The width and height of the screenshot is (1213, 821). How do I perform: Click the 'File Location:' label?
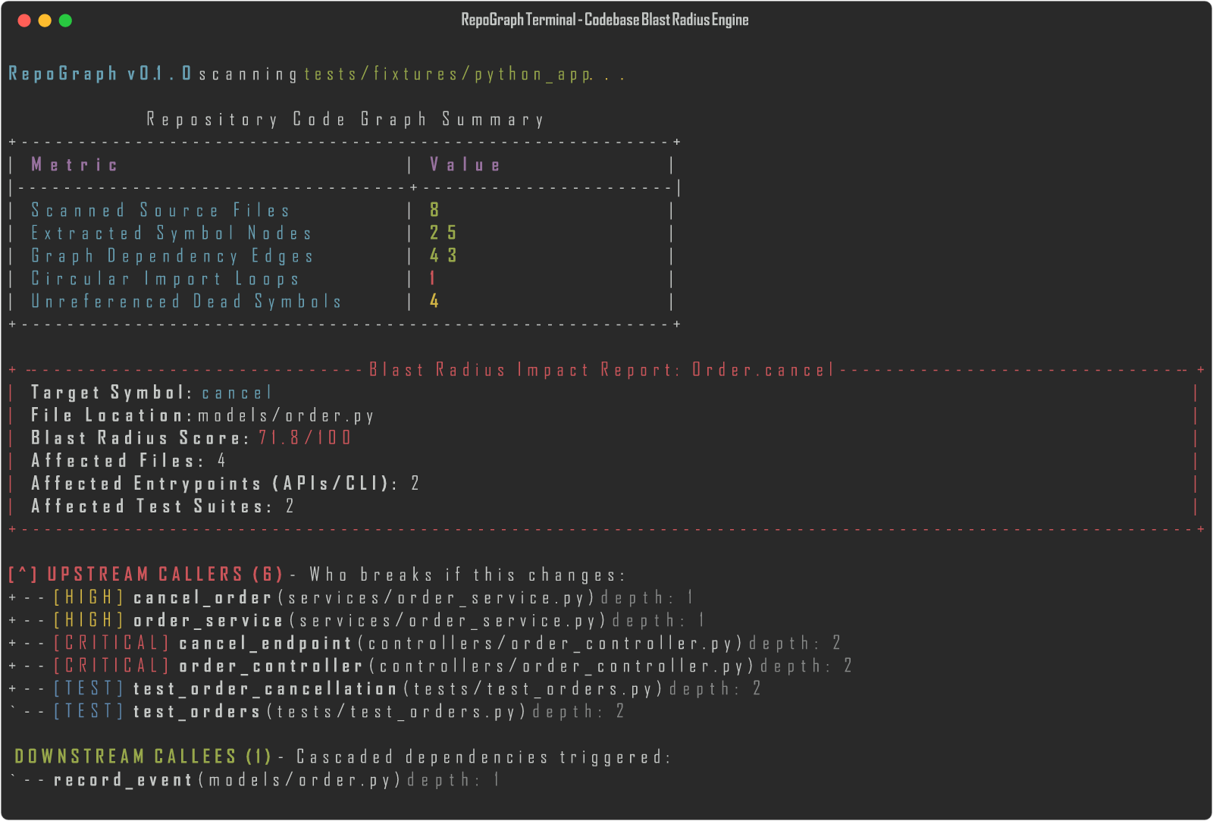point(111,415)
